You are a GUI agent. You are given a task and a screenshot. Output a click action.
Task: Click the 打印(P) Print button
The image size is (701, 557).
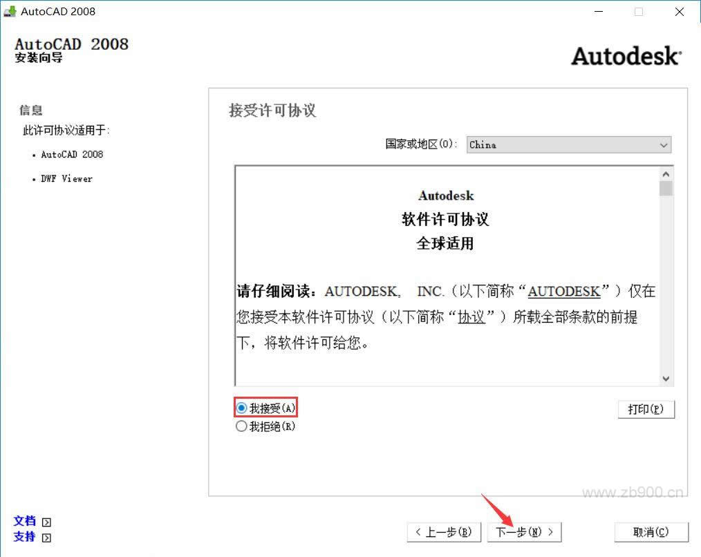pos(646,409)
